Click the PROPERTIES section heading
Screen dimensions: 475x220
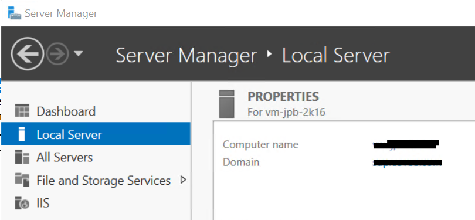pos(283,97)
